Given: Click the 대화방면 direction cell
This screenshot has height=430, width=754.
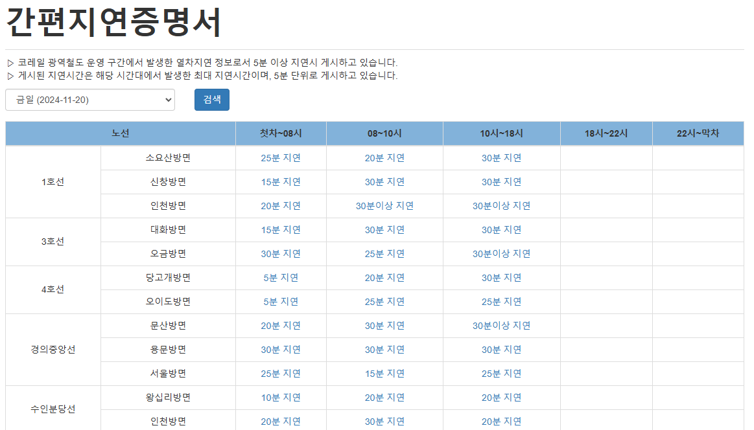Looking at the screenshot, I should (x=169, y=230).
